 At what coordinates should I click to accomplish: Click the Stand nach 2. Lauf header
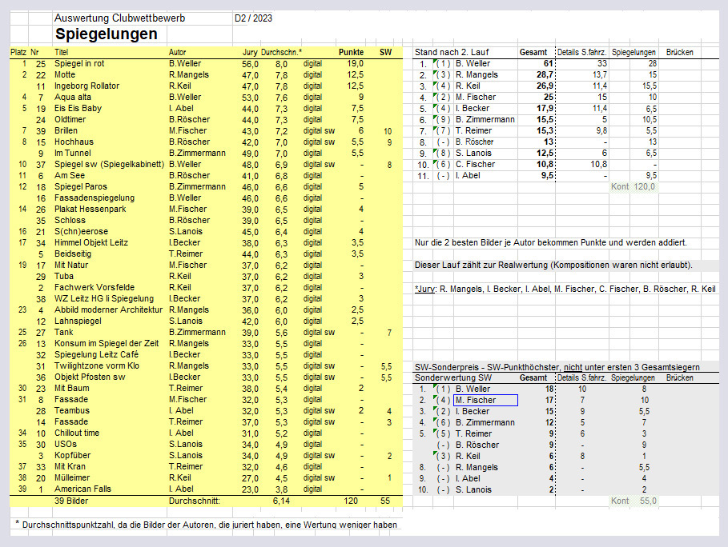point(451,52)
